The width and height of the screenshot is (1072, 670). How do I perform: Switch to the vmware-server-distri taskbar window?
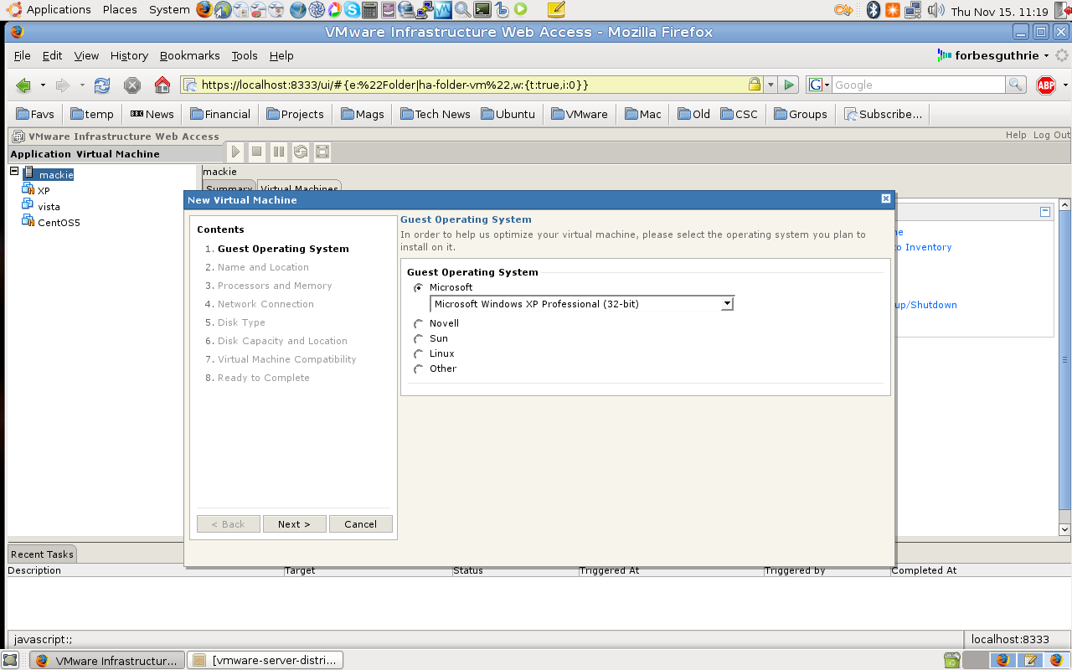(265, 660)
